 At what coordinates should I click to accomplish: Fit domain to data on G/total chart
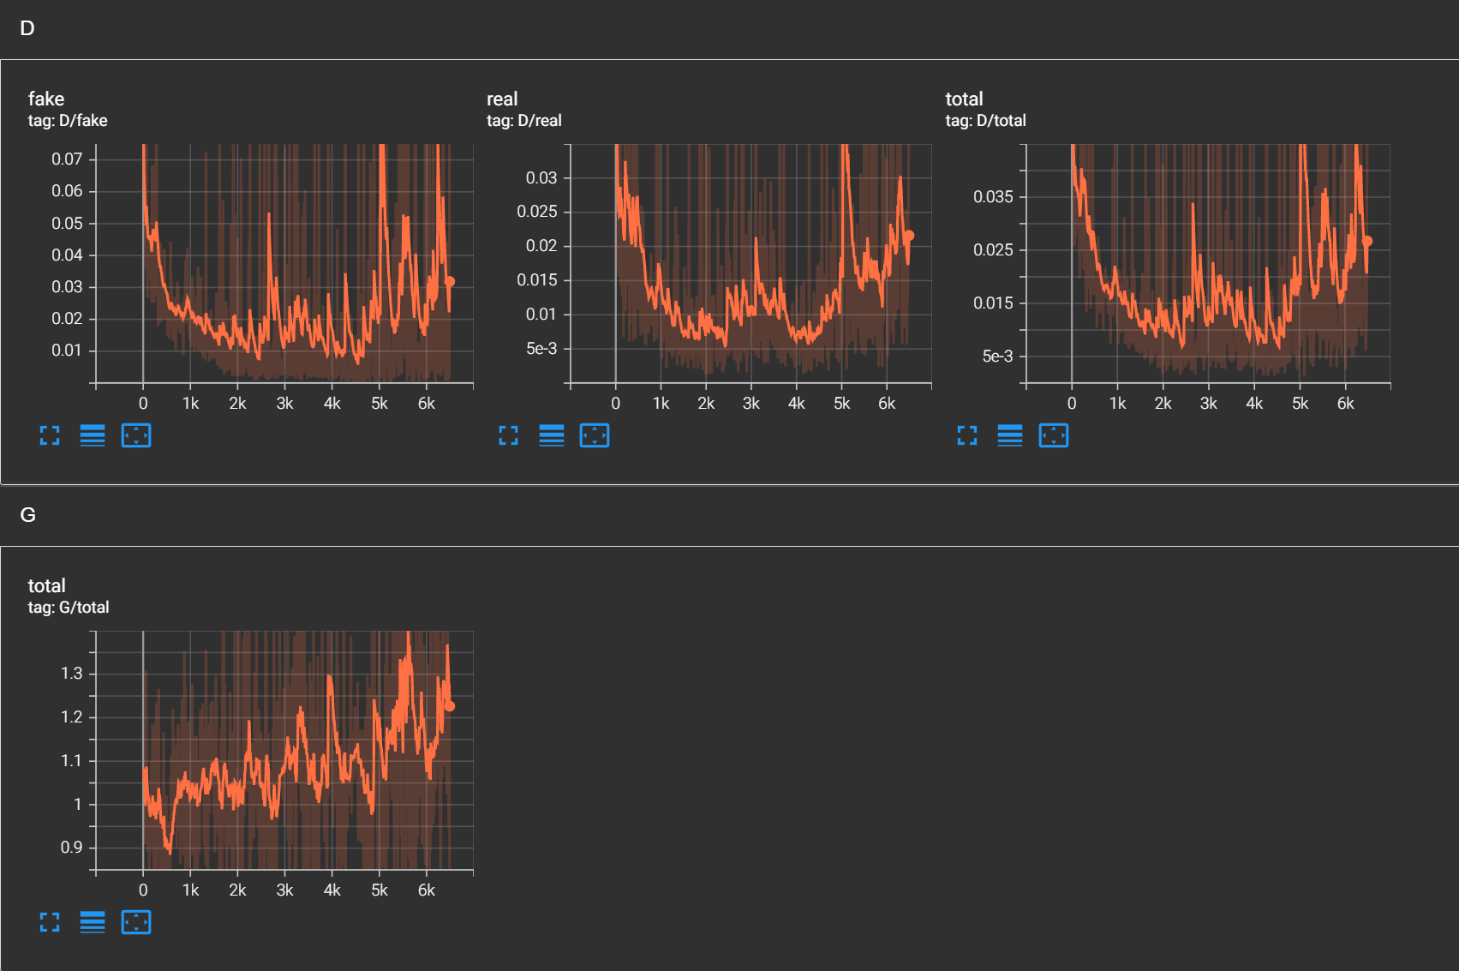pyautogui.click(x=136, y=922)
